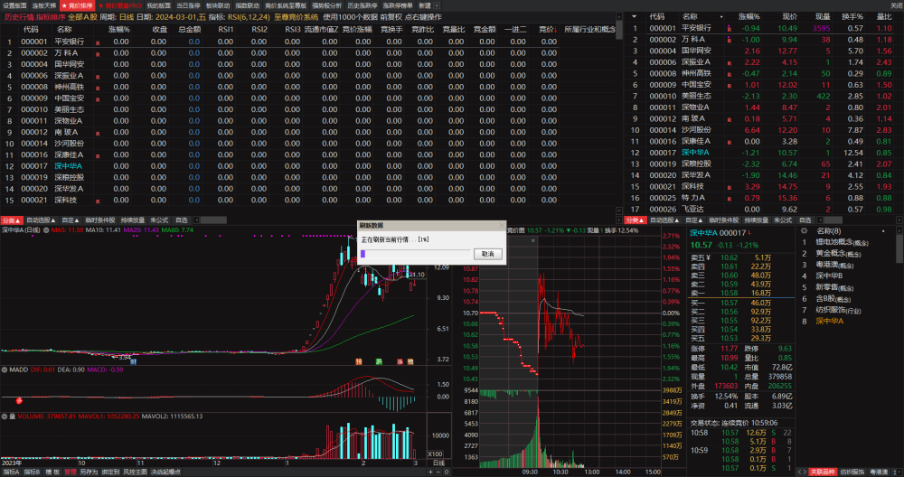Select 纺织服饰(行业) in related list
Image resolution: width=904 pixels, height=477 pixels.
pos(838,310)
